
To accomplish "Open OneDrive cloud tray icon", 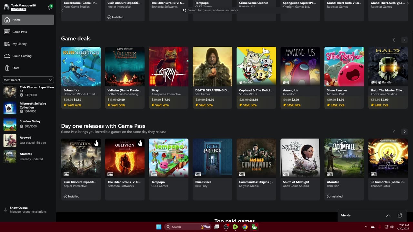I will (x=373, y=227).
